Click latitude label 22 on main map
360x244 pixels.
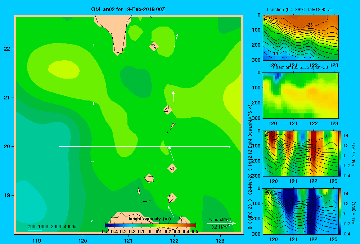pos(7,49)
